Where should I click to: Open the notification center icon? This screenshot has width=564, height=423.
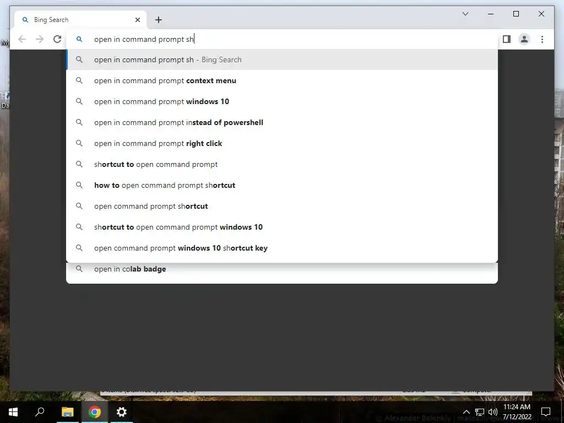click(x=546, y=412)
